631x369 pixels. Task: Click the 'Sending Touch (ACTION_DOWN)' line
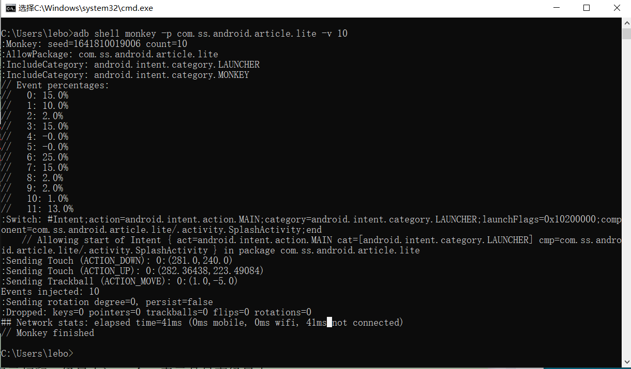(117, 261)
